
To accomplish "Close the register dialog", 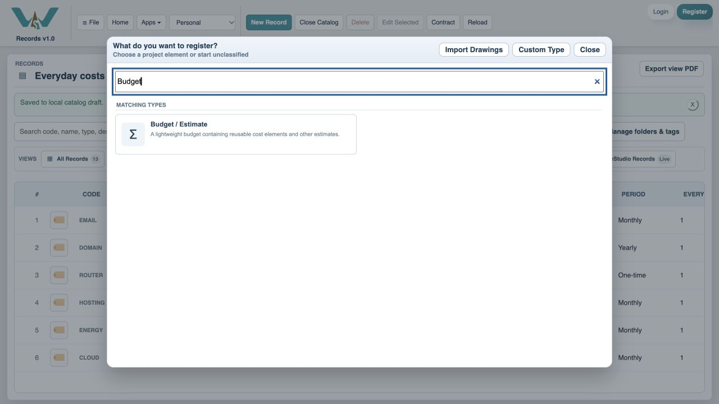I will tap(590, 49).
